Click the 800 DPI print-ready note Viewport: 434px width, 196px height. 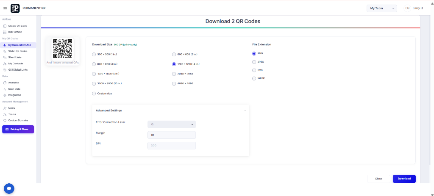click(x=125, y=44)
